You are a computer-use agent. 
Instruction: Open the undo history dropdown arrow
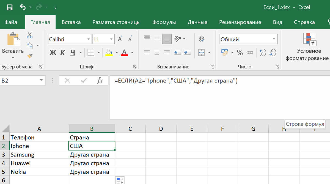click(30, 8)
